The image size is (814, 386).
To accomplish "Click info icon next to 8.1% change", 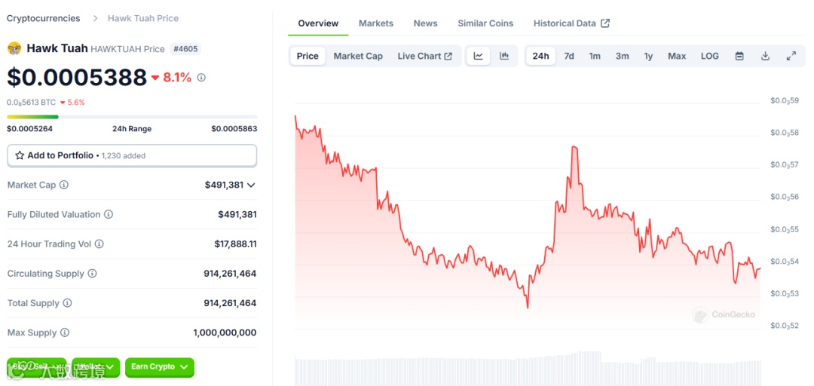I will click(x=201, y=78).
